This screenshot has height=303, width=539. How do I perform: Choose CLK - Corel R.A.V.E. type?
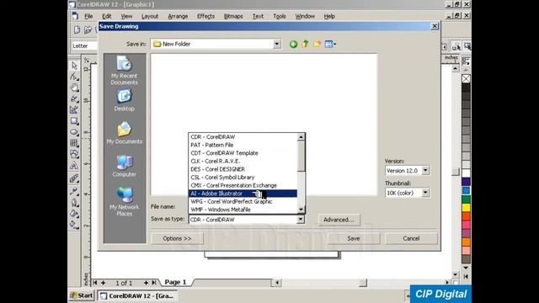(x=243, y=161)
